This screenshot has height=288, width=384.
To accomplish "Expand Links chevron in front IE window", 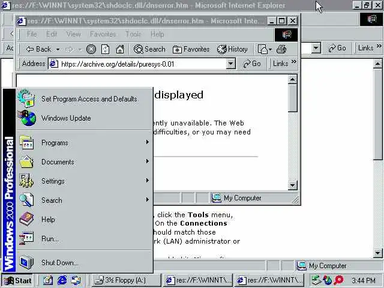I will coord(294,61).
